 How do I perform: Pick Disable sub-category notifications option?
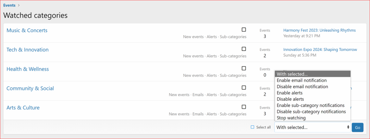coord(311,112)
